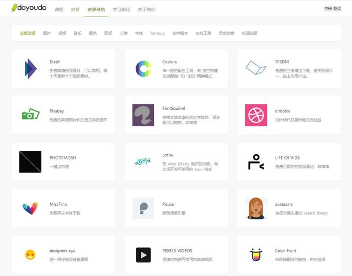Open the PHOTOMOSH title link
This screenshot has height=276, width=352.
tap(63, 157)
